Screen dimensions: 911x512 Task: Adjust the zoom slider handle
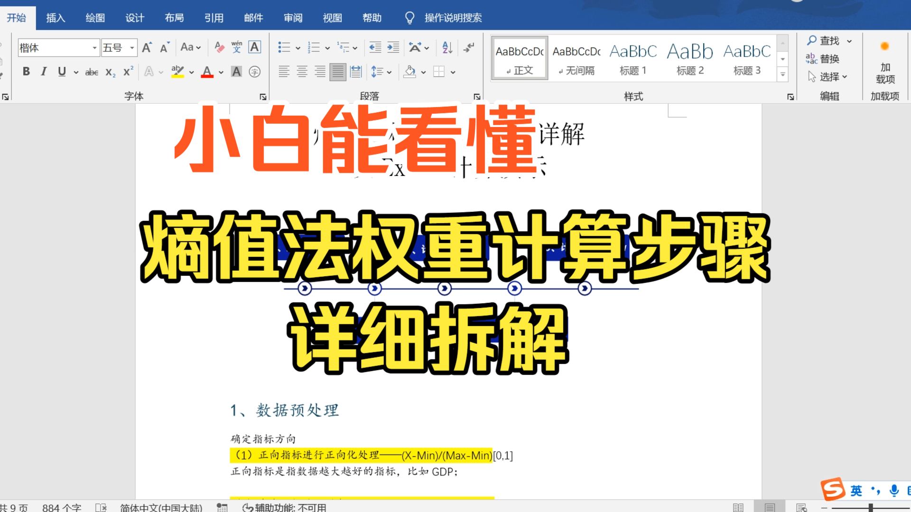point(871,508)
